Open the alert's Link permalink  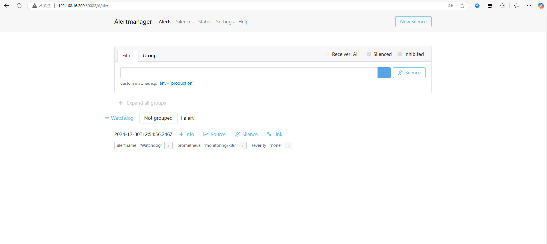point(274,134)
